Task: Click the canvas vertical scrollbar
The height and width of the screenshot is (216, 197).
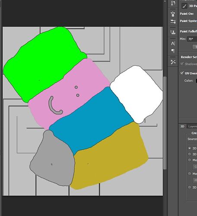Action: 165,123
